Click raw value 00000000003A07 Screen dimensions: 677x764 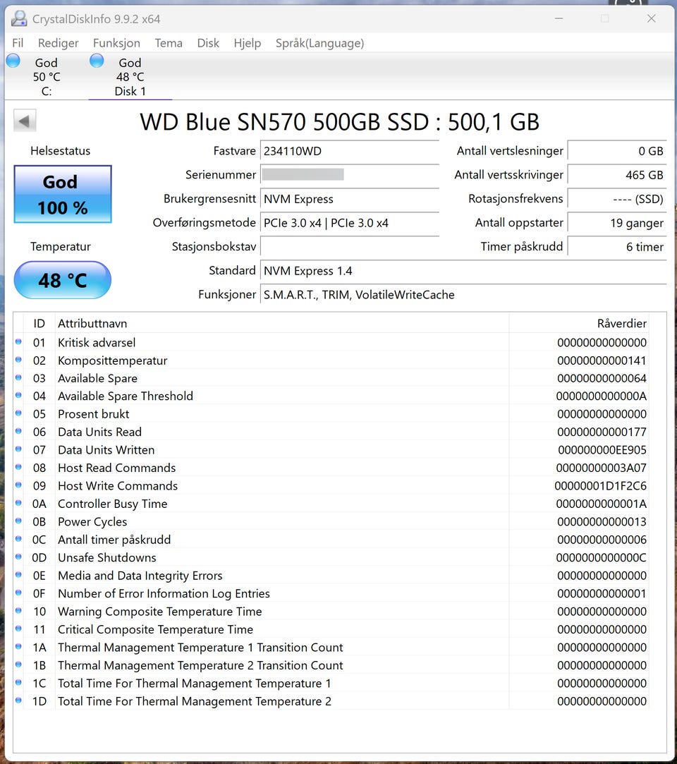click(601, 468)
